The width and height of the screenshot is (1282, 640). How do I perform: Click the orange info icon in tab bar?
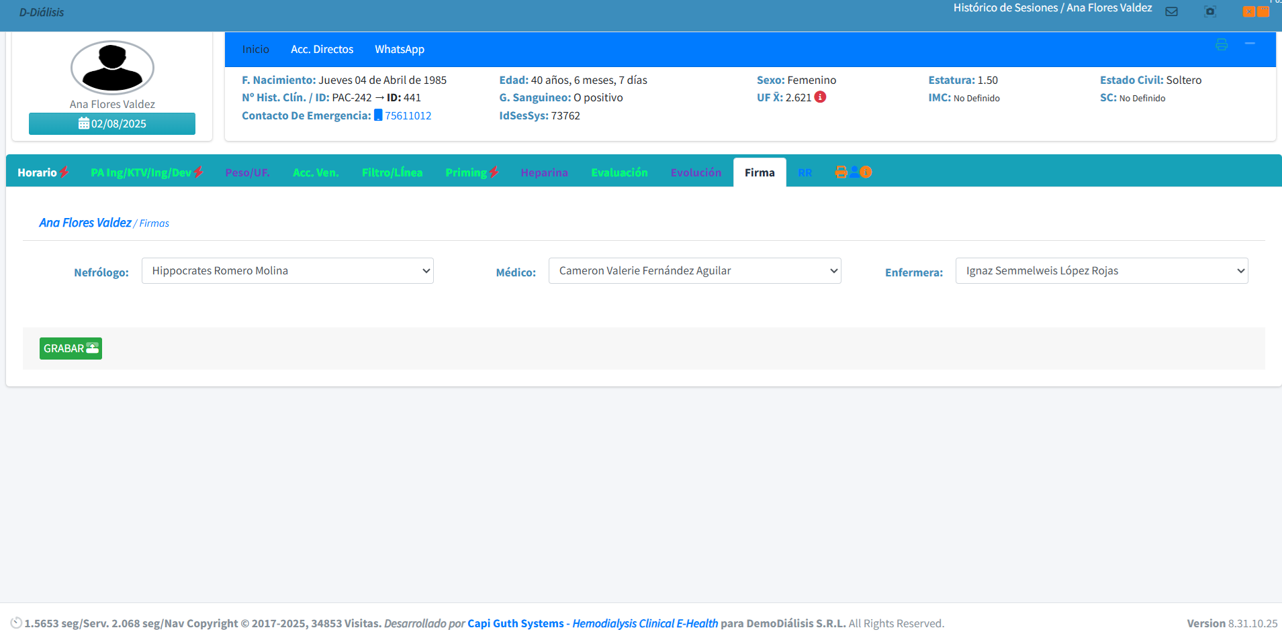[866, 172]
